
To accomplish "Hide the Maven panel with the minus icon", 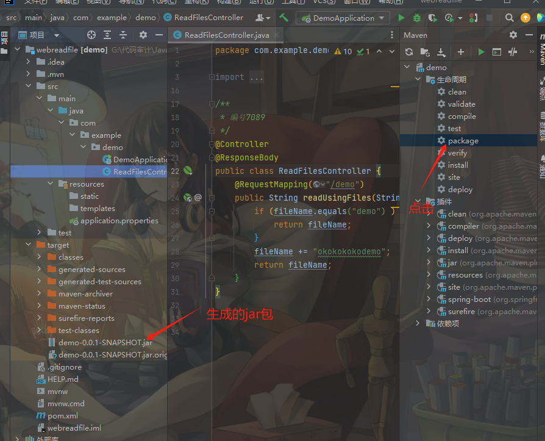I will coord(529,35).
